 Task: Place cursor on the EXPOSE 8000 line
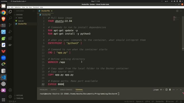(56, 84)
